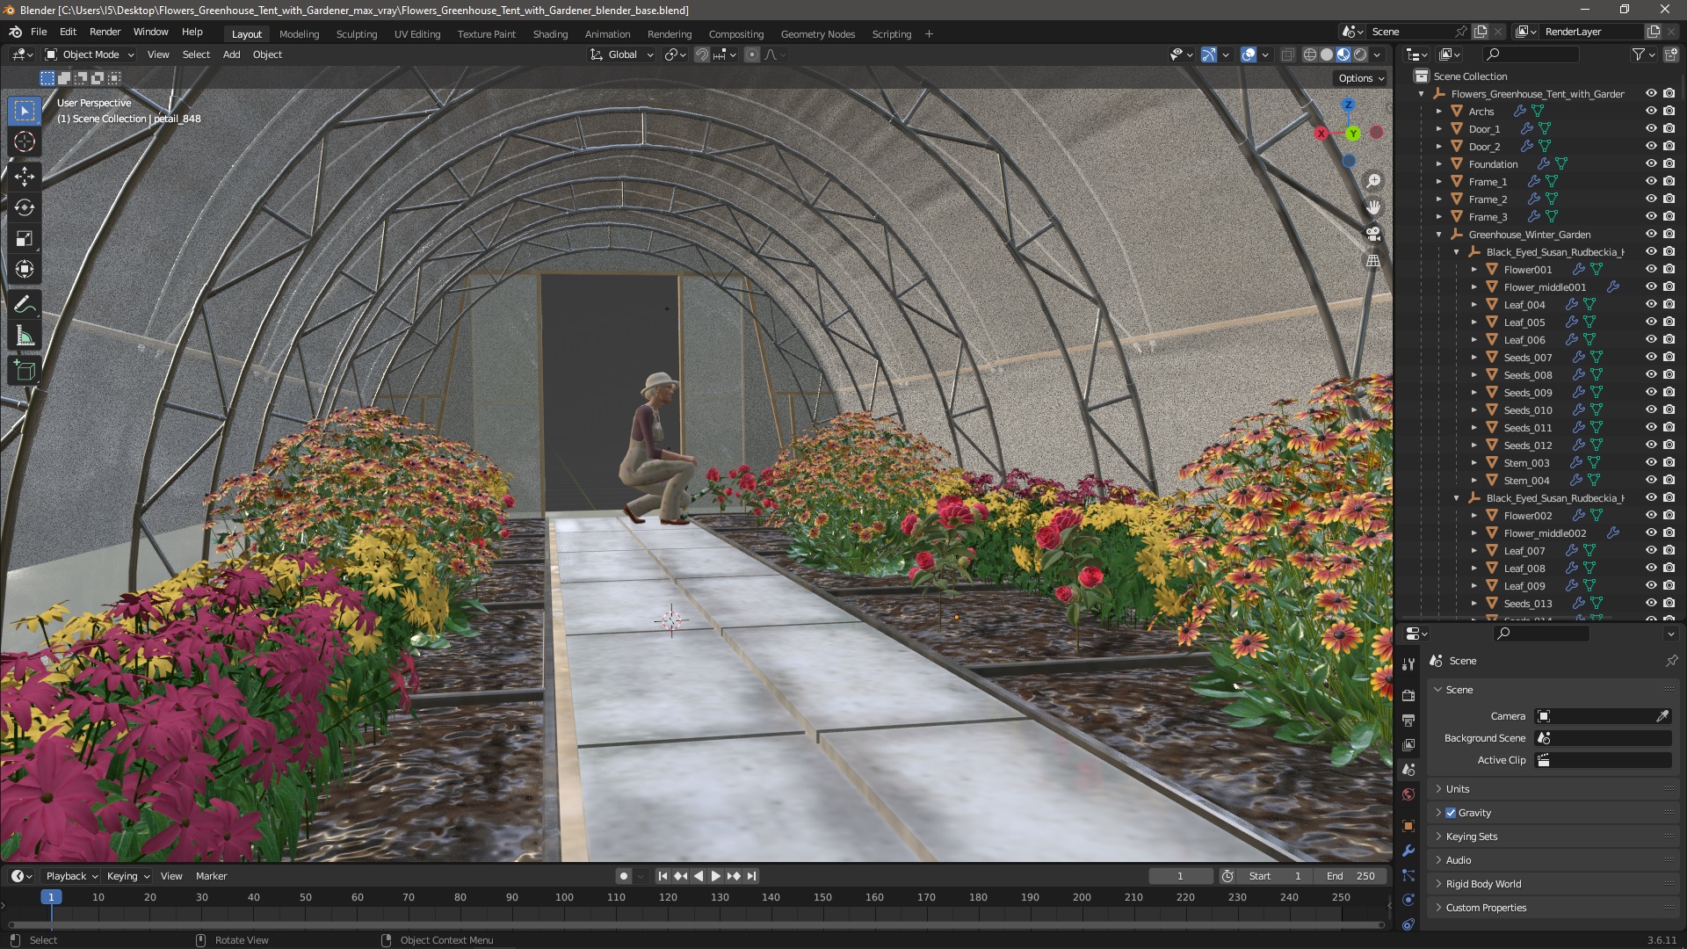The image size is (1687, 949).
Task: Expand the Frame_1 tree item
Action: (x=1439, y=182)
